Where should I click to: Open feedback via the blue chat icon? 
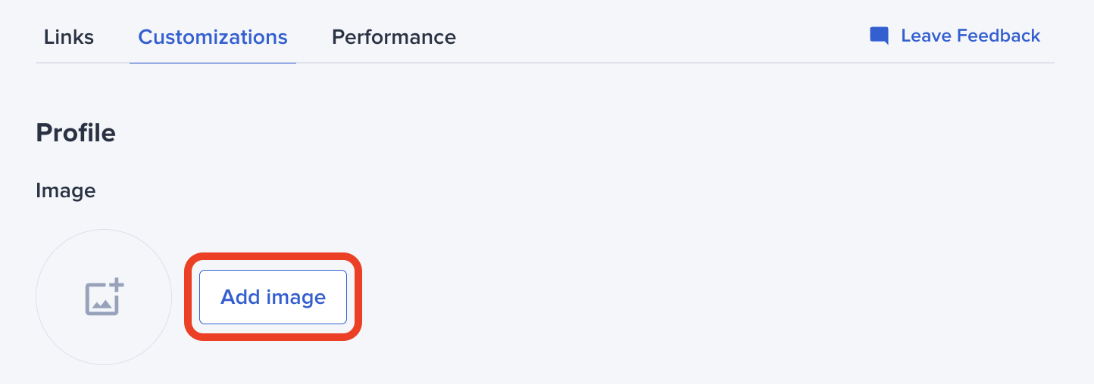coord(879,36)
